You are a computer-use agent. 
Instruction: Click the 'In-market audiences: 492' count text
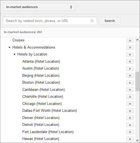(x=23, y=32)
